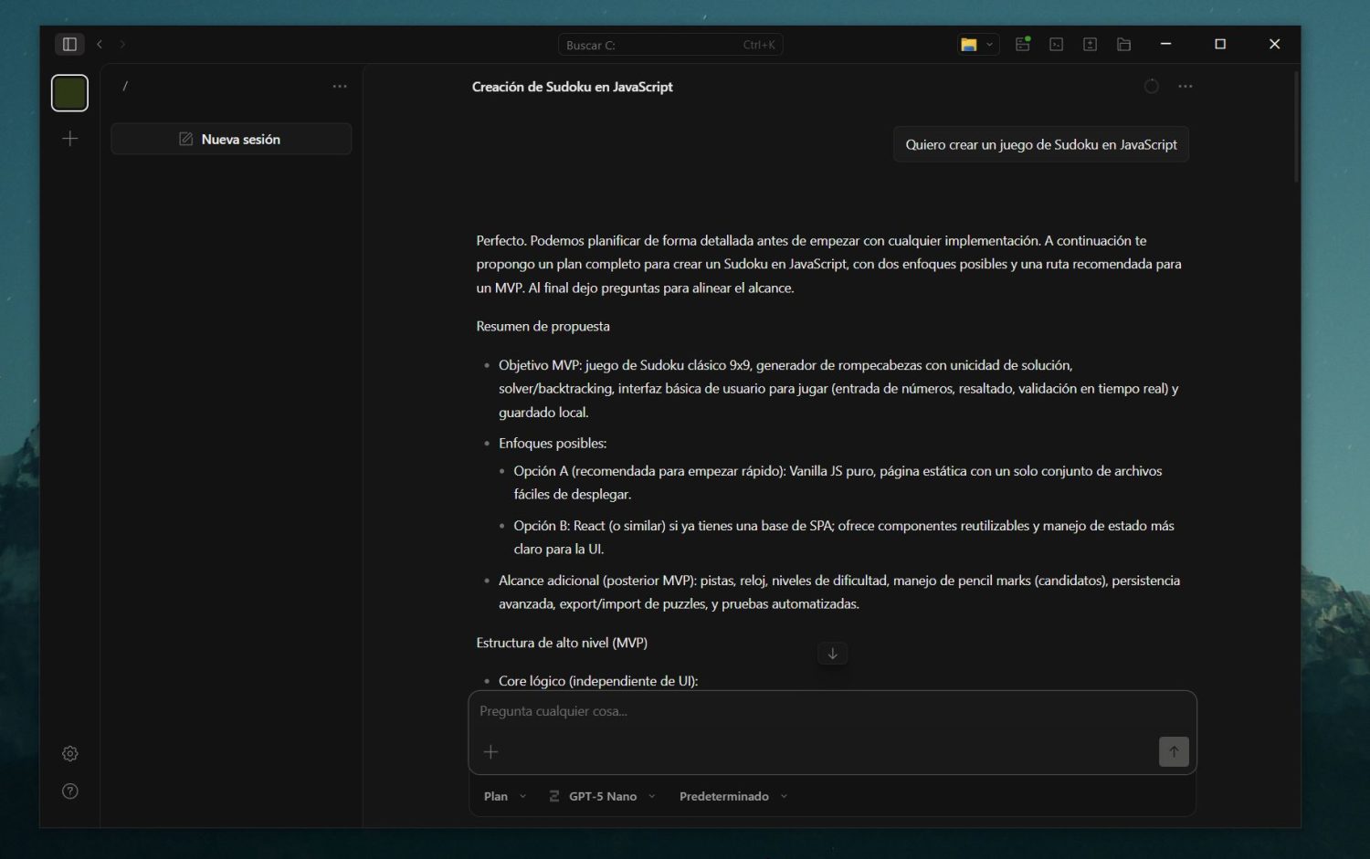Click the scroll-to-bottom arrow over the chat

coord(832,653)
